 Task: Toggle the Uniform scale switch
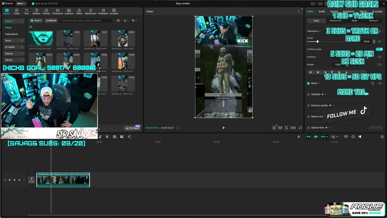point(379,49)
